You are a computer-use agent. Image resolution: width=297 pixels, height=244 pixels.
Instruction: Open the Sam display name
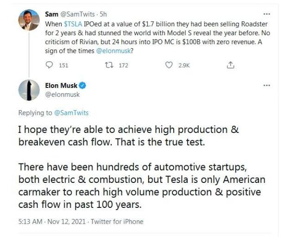(51, 14)
